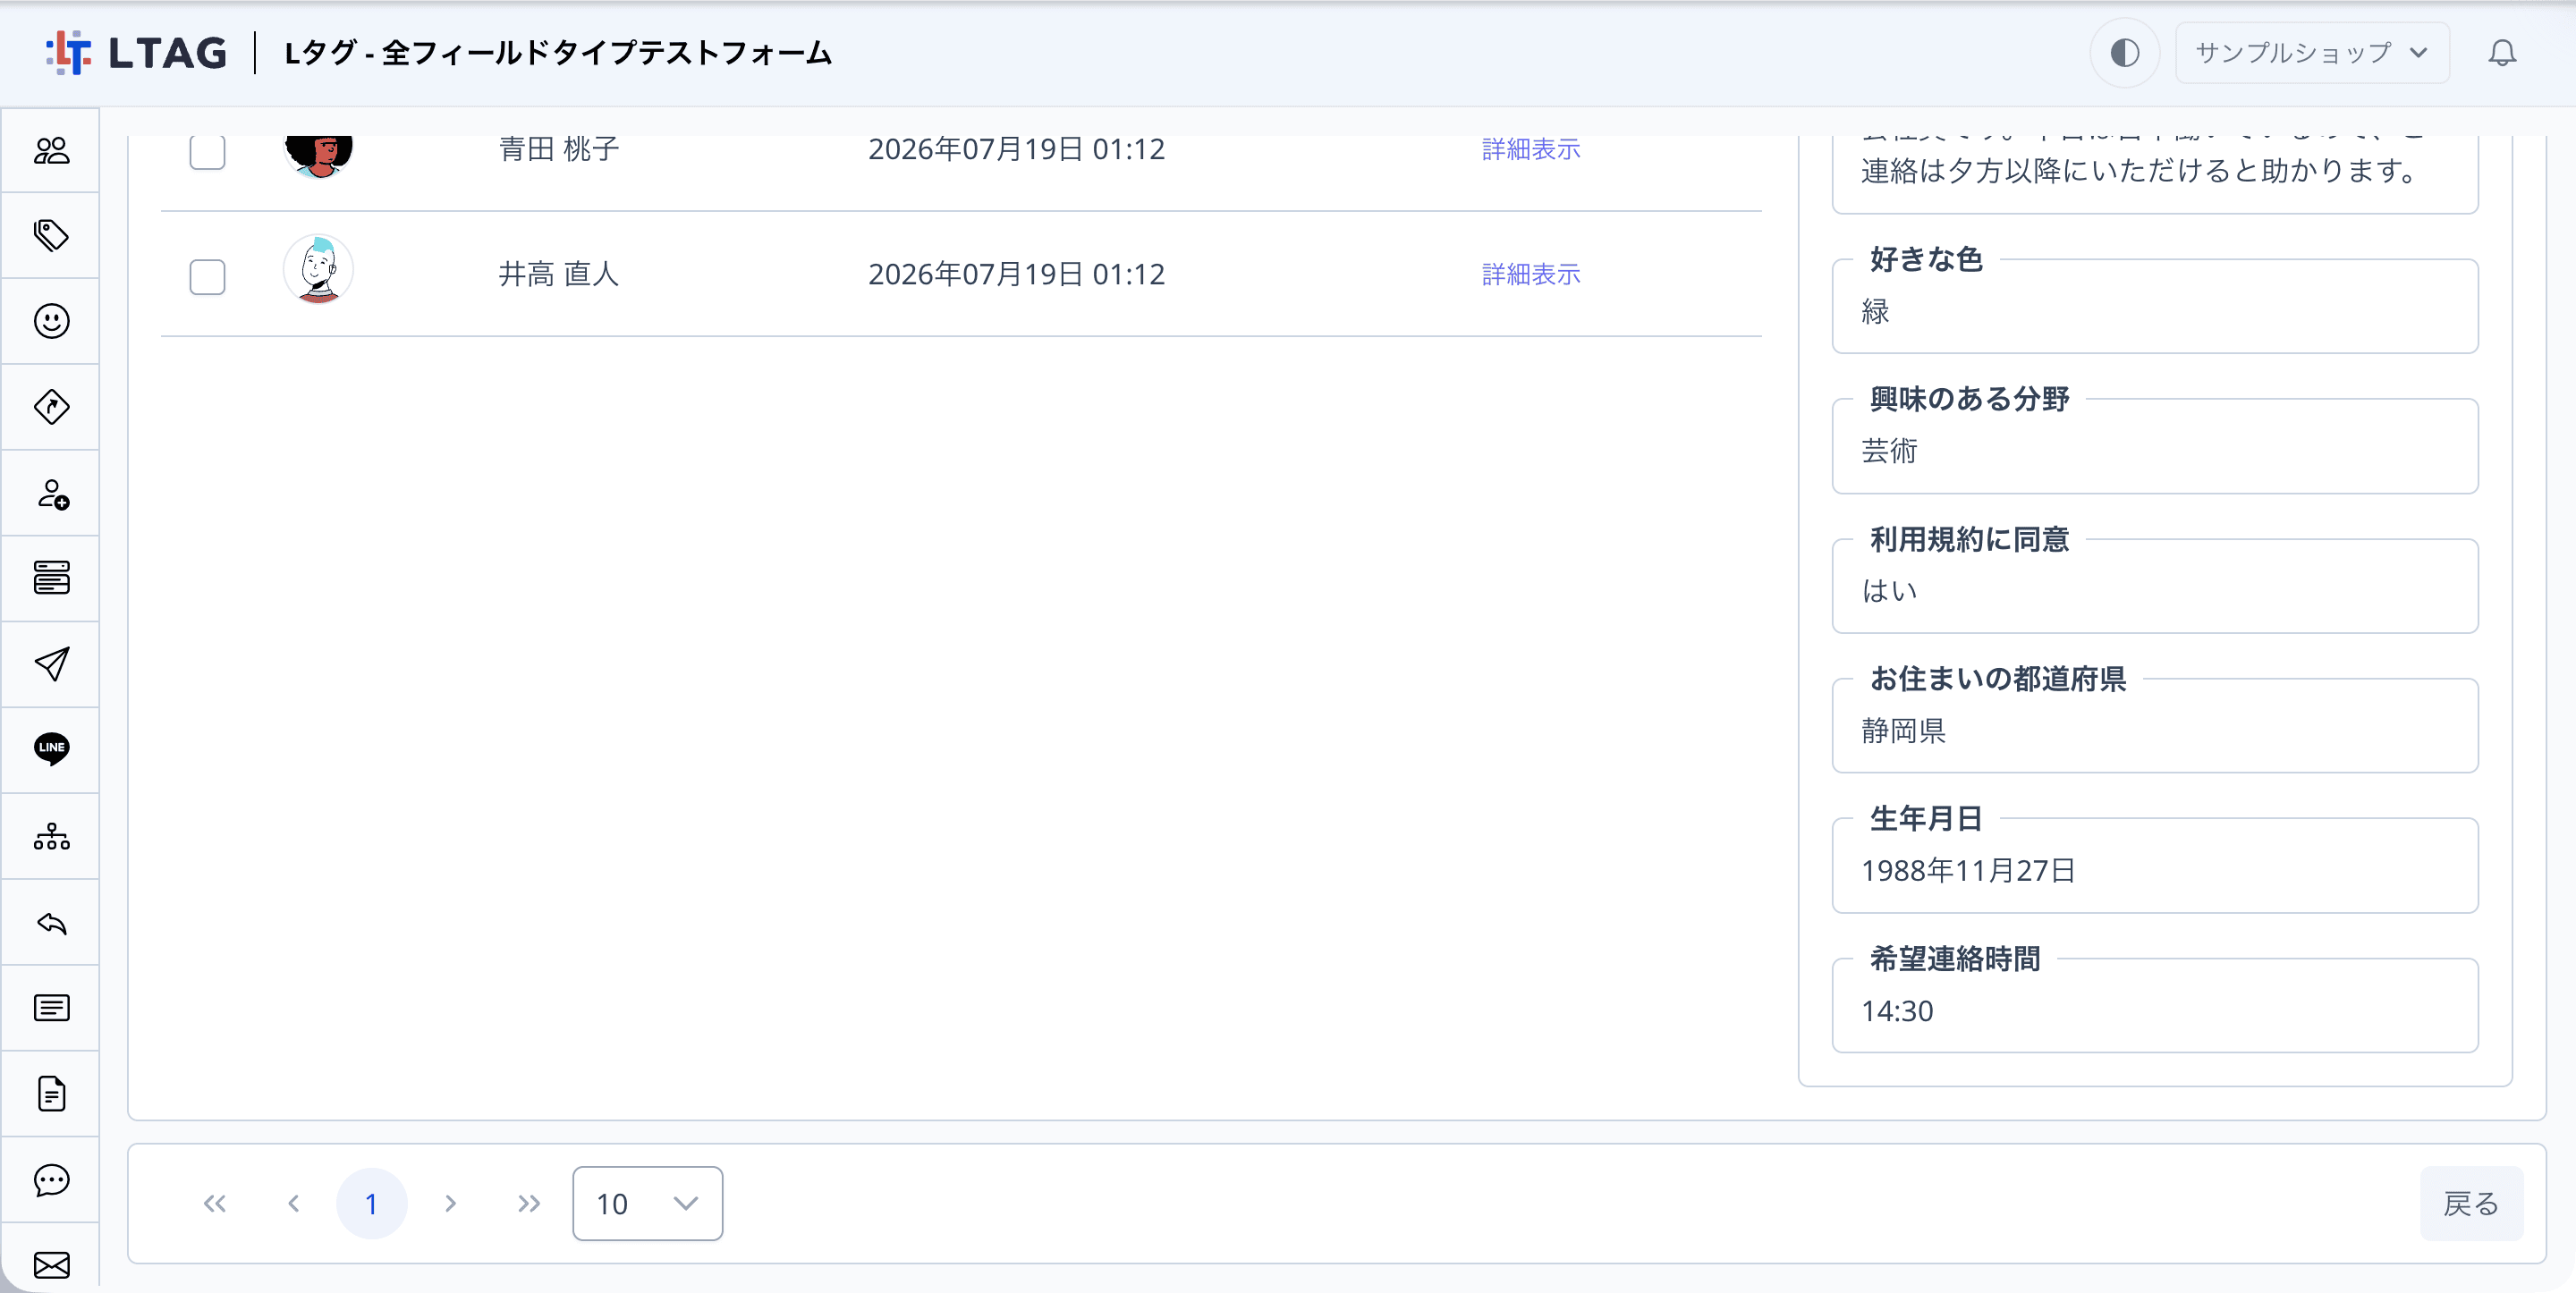Open the paper plane send icon

(x=51, y=664)
